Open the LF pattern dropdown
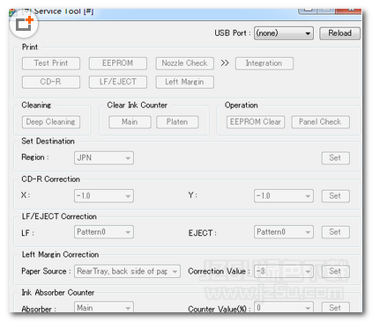Screen dimensions: 372x322 click(104, 232)
